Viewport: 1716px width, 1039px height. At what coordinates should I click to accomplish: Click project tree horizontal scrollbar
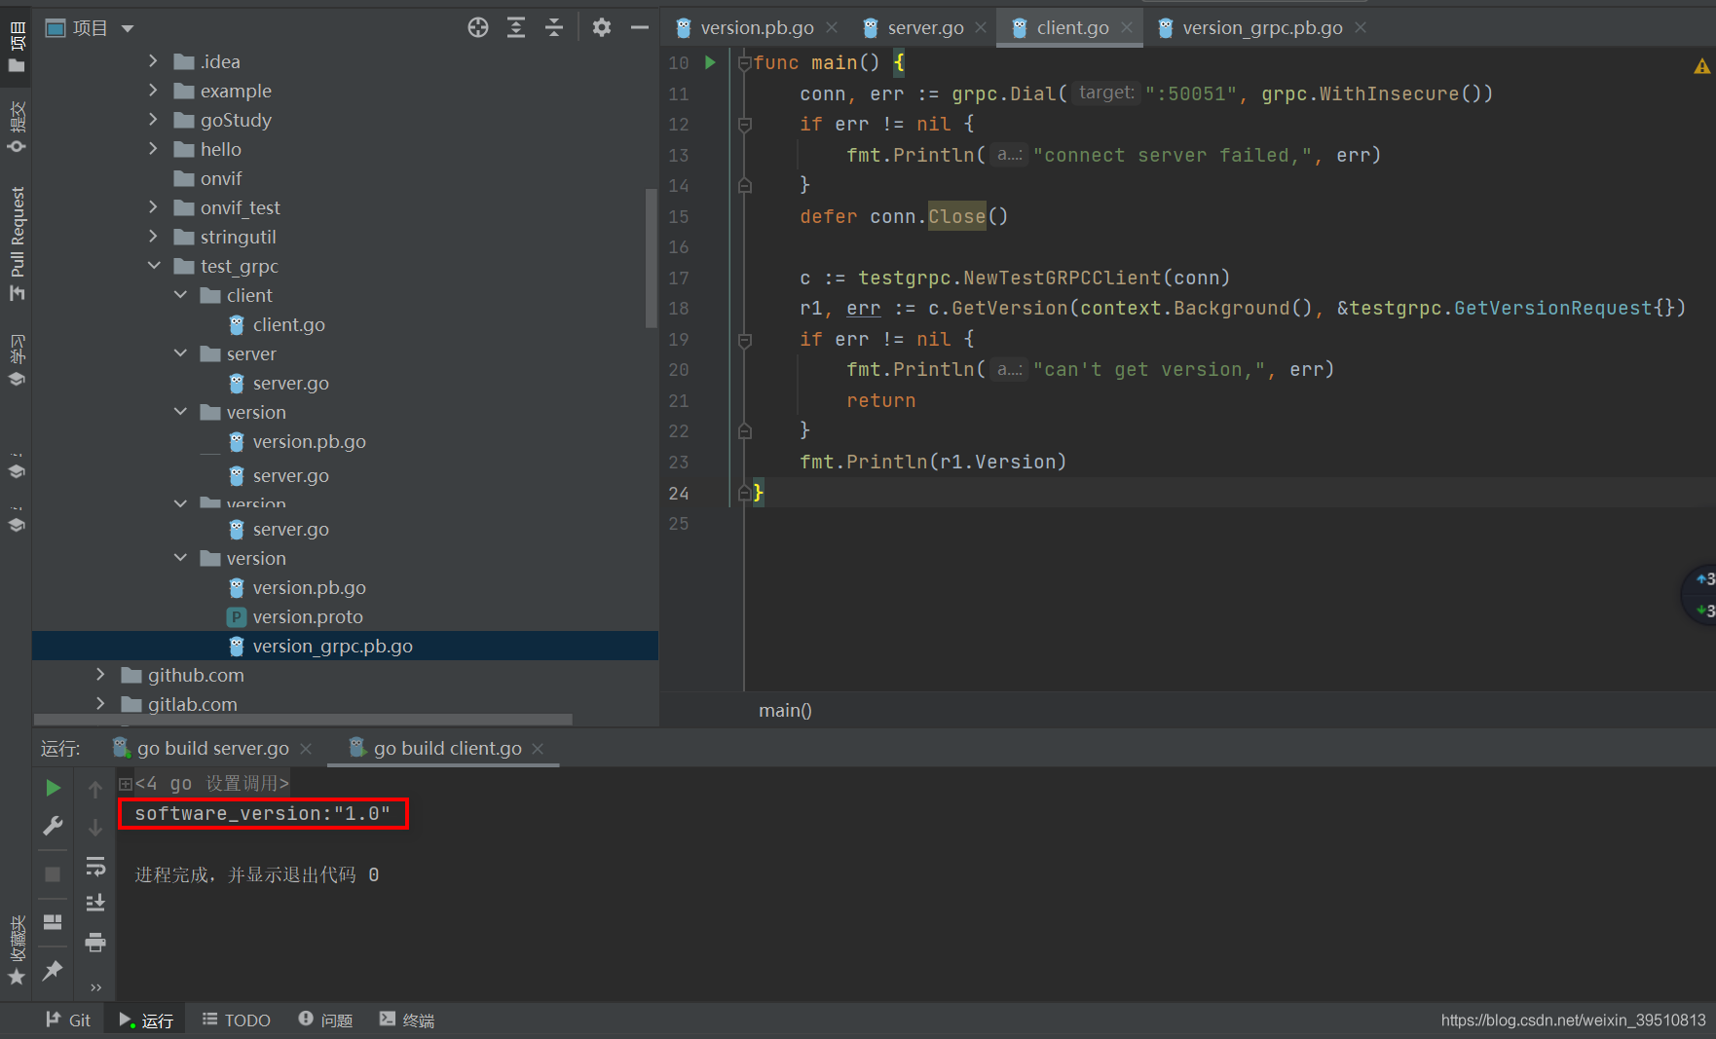[x=303, y=720]
